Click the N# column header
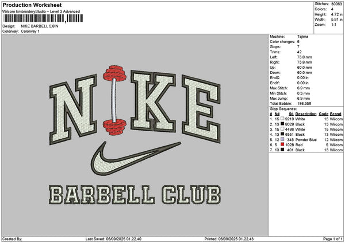Viewport: 345px width, 243px height. [x=277, y=114]
